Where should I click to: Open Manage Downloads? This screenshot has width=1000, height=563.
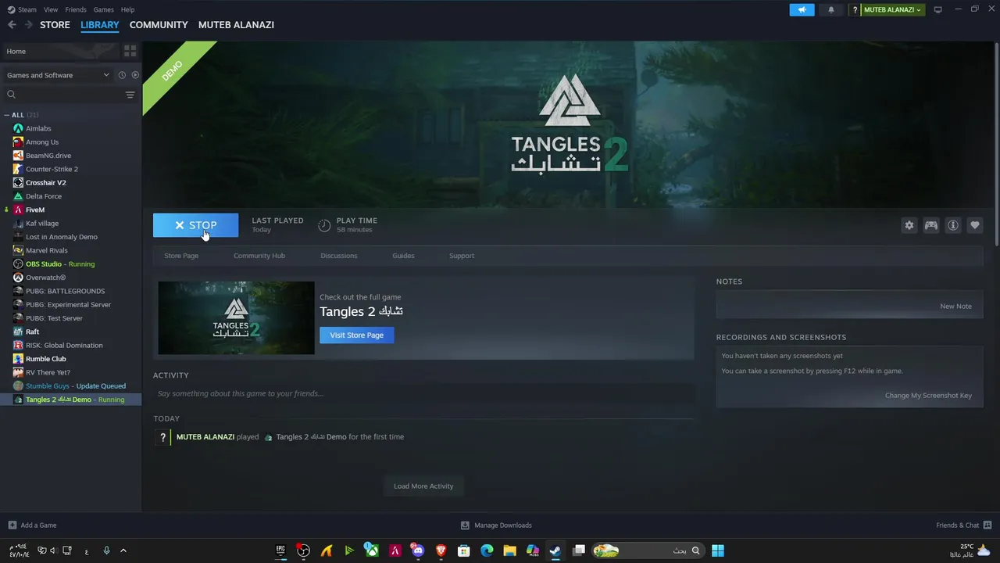click(x=496, y=525)
